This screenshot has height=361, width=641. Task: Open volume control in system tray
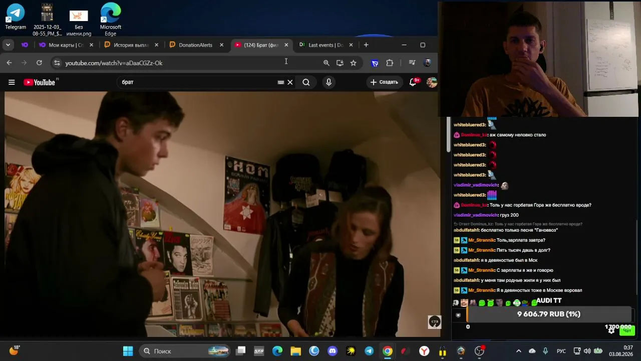pyautogui.click(x=587, y=351)
